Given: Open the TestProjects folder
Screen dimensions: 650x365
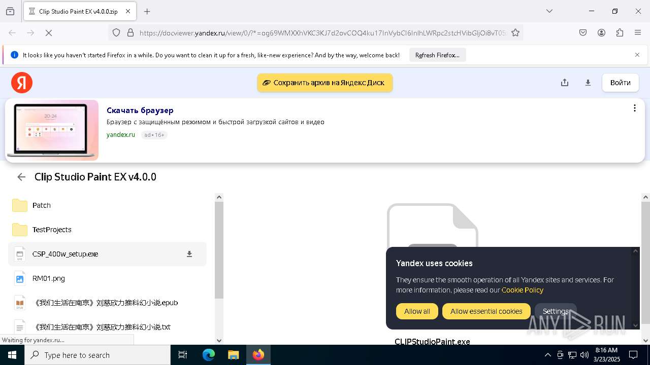Looking at the screenshot, I should [107, 230].
